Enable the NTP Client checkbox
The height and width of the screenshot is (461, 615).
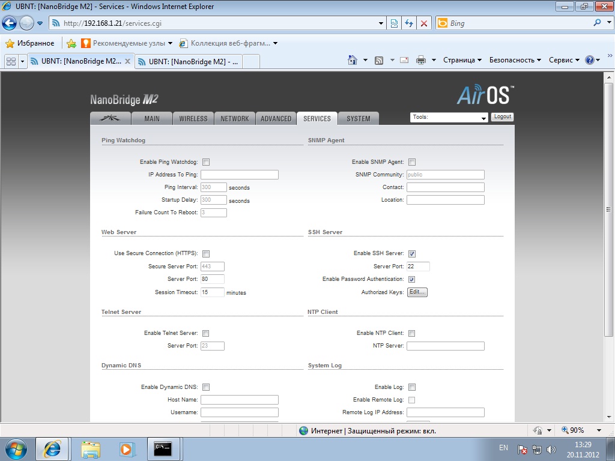(412, 333)
